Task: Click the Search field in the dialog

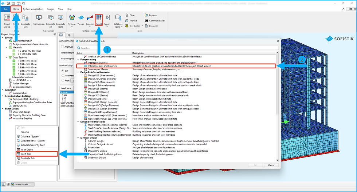Action: pyautogui.click(x=177, y=48)
